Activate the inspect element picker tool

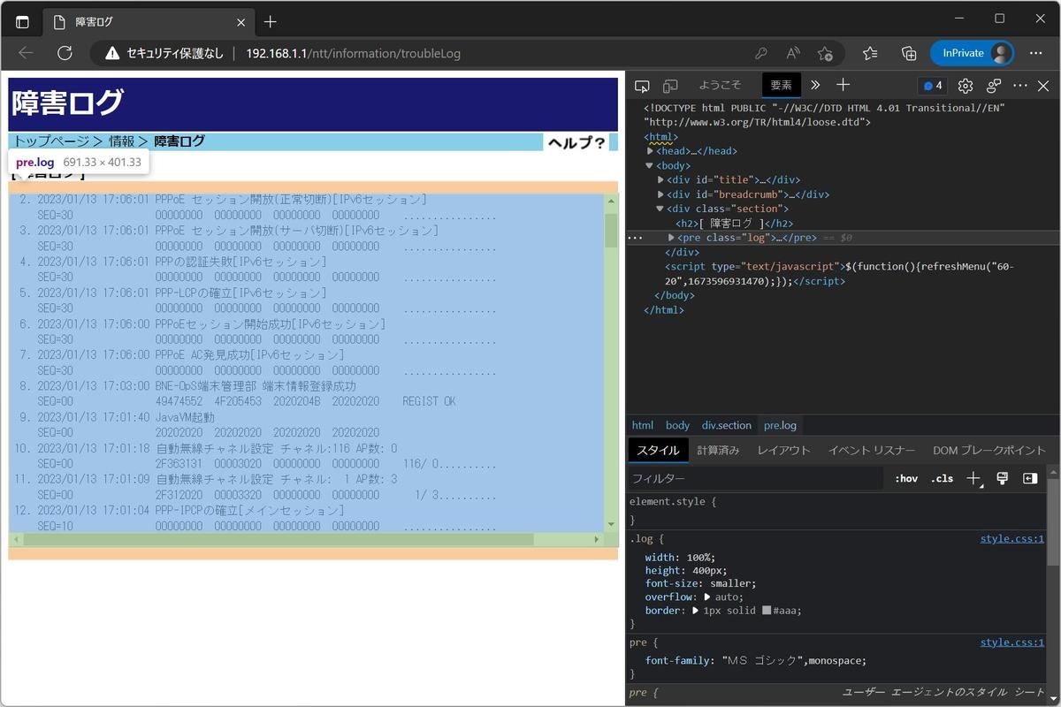pos(643,86)
